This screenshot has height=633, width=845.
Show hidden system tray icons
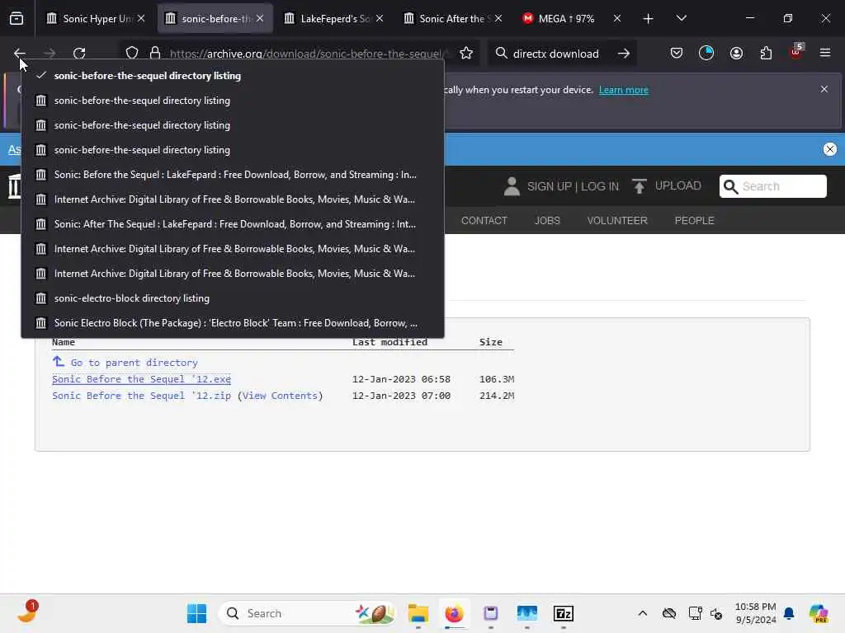[x=642, y=613]
